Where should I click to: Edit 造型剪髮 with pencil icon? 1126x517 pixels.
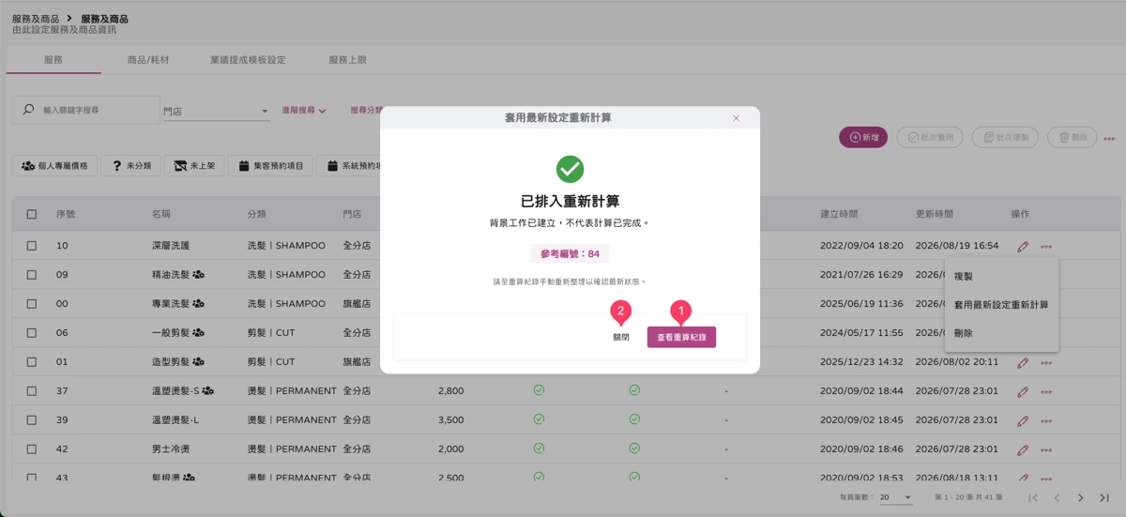click(1023, 362)
